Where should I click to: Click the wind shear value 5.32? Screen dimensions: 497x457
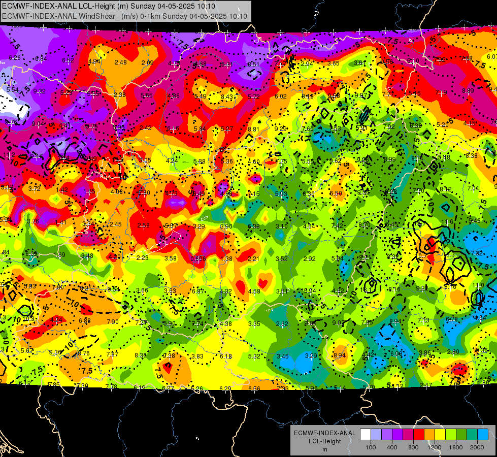pyautogui.click(x=254, y=356)
